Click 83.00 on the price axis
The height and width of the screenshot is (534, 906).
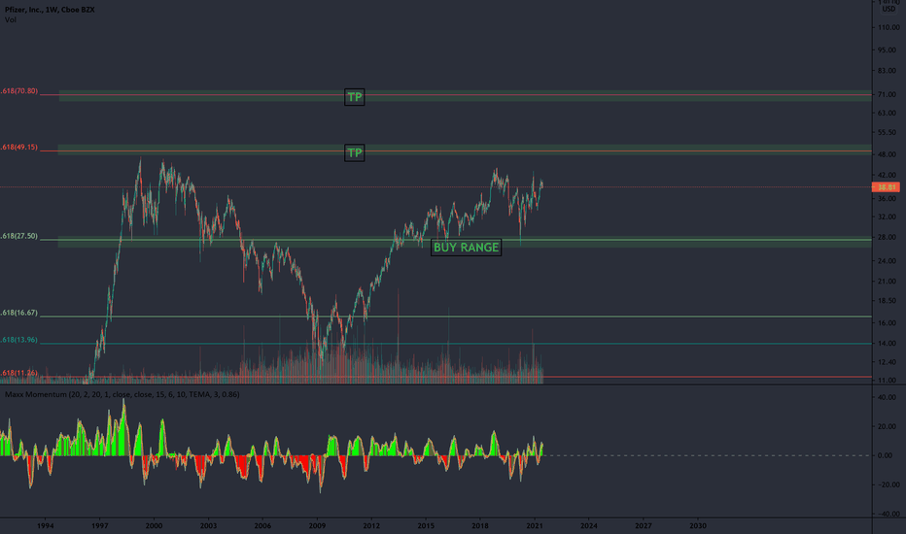[x=888, y=71]
